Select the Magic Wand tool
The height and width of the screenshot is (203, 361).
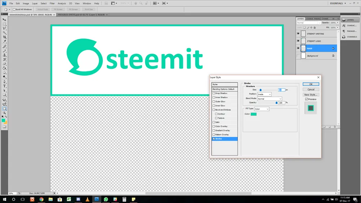click(4, 33)
